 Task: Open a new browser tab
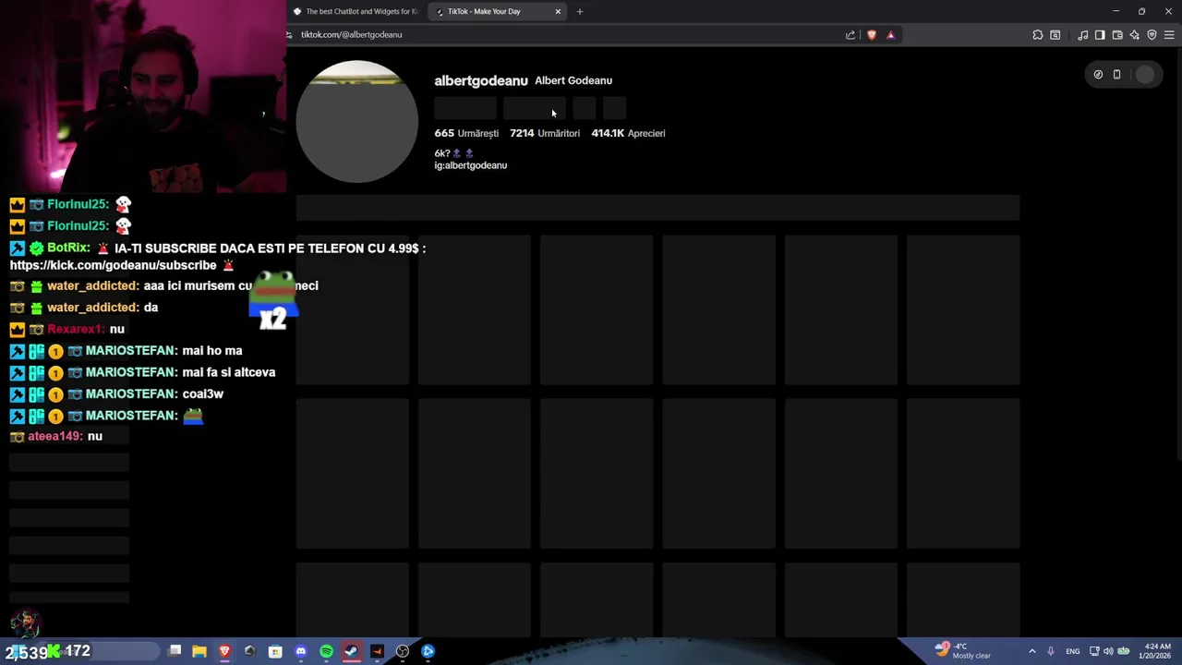tap(580, 11)
